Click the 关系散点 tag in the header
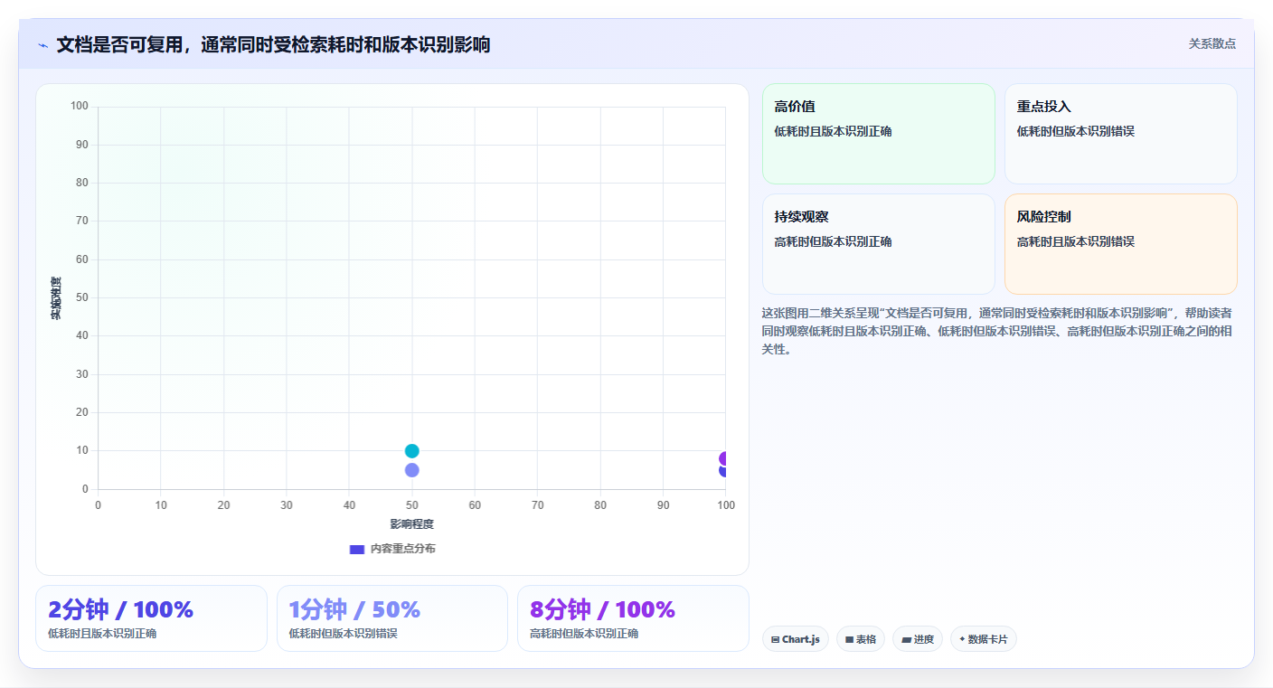 [x=1212, y=43]
